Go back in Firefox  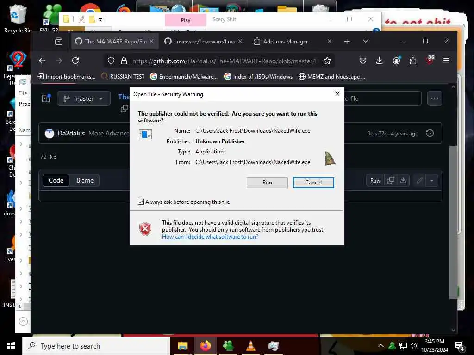pos(42,61)
